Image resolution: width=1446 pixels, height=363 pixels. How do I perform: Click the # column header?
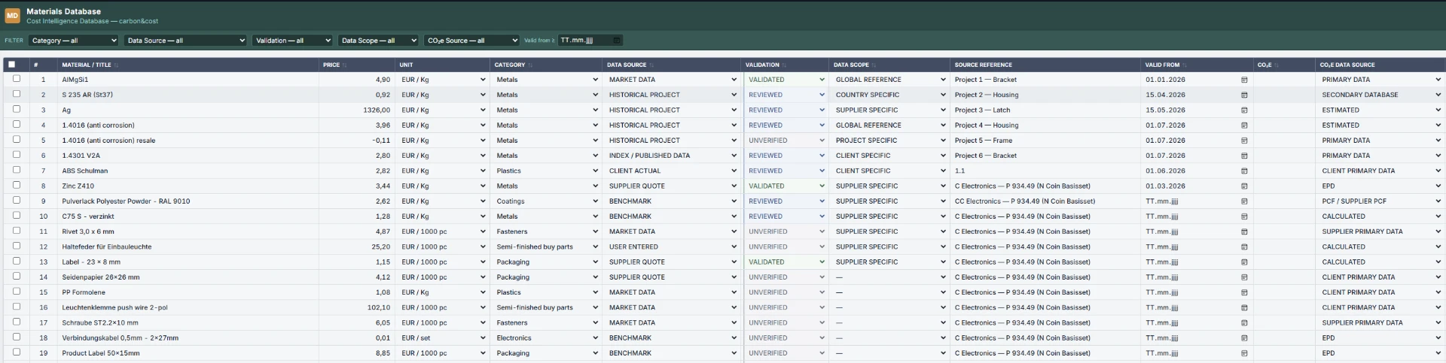[x=35, y=65]
